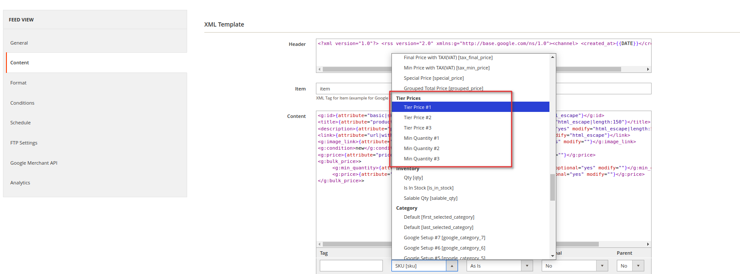Viewport: 740px width, 274px height.
Task: Click dropdown list scroll up arrow
Action: 552,57
